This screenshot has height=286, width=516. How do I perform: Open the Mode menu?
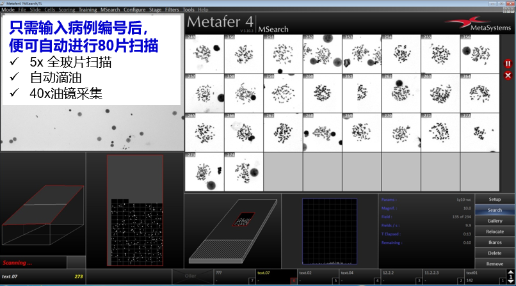coord(8,10)
